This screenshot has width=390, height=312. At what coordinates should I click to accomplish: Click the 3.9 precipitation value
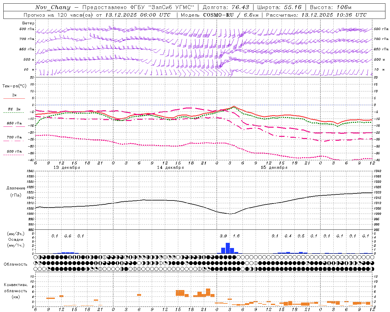click(223, 236)
